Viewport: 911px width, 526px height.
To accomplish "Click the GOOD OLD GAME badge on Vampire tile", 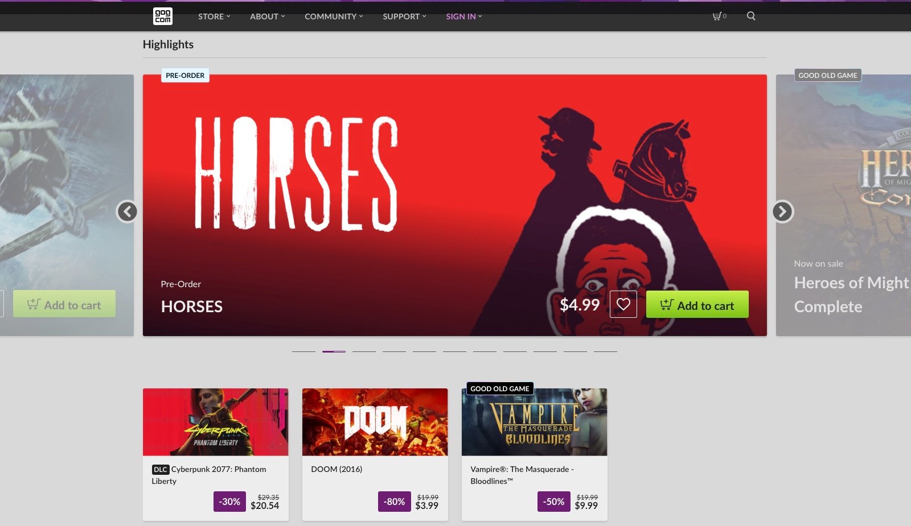I will [500, 388].
